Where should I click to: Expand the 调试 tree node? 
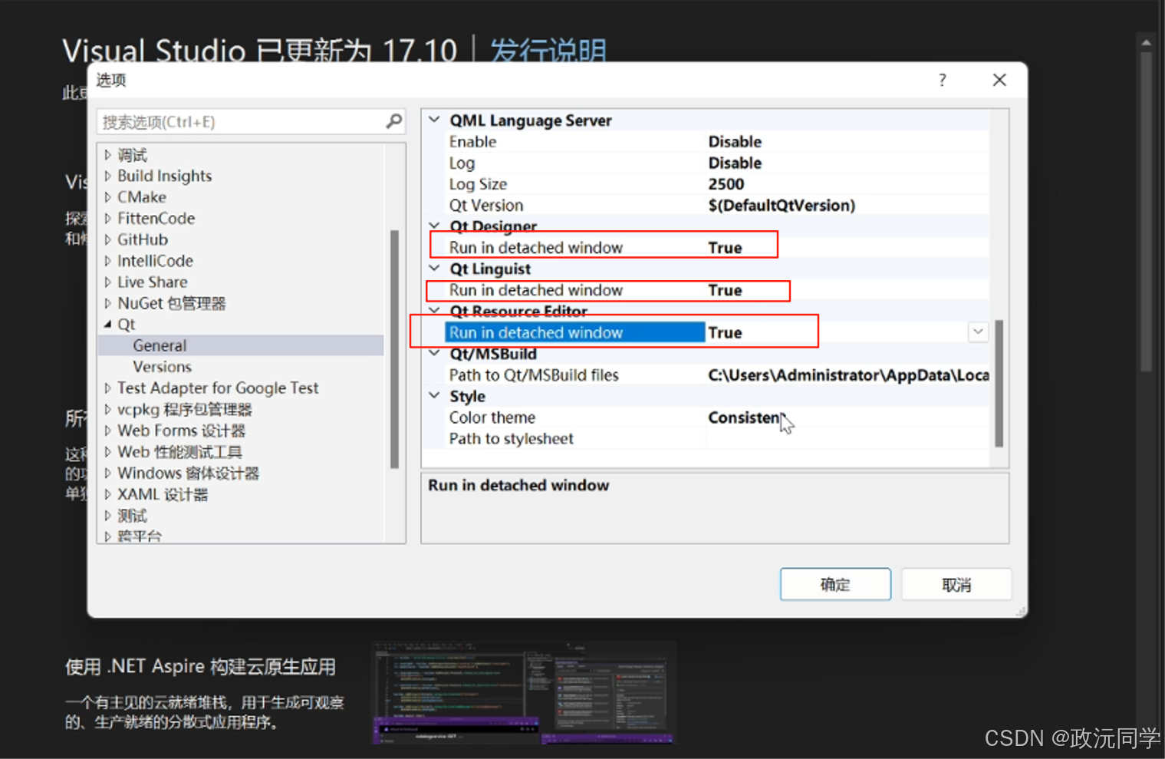click(x=107, y=155)
